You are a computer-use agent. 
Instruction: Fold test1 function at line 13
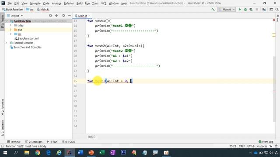(86, 21)
